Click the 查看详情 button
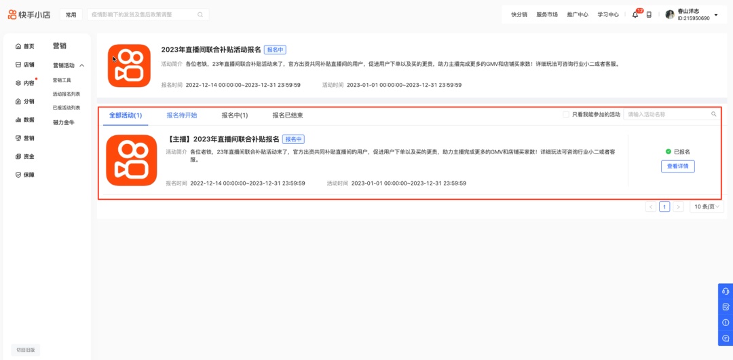Image resolution: width=733 pixels, height=360 pixels. tap(677, 166)
